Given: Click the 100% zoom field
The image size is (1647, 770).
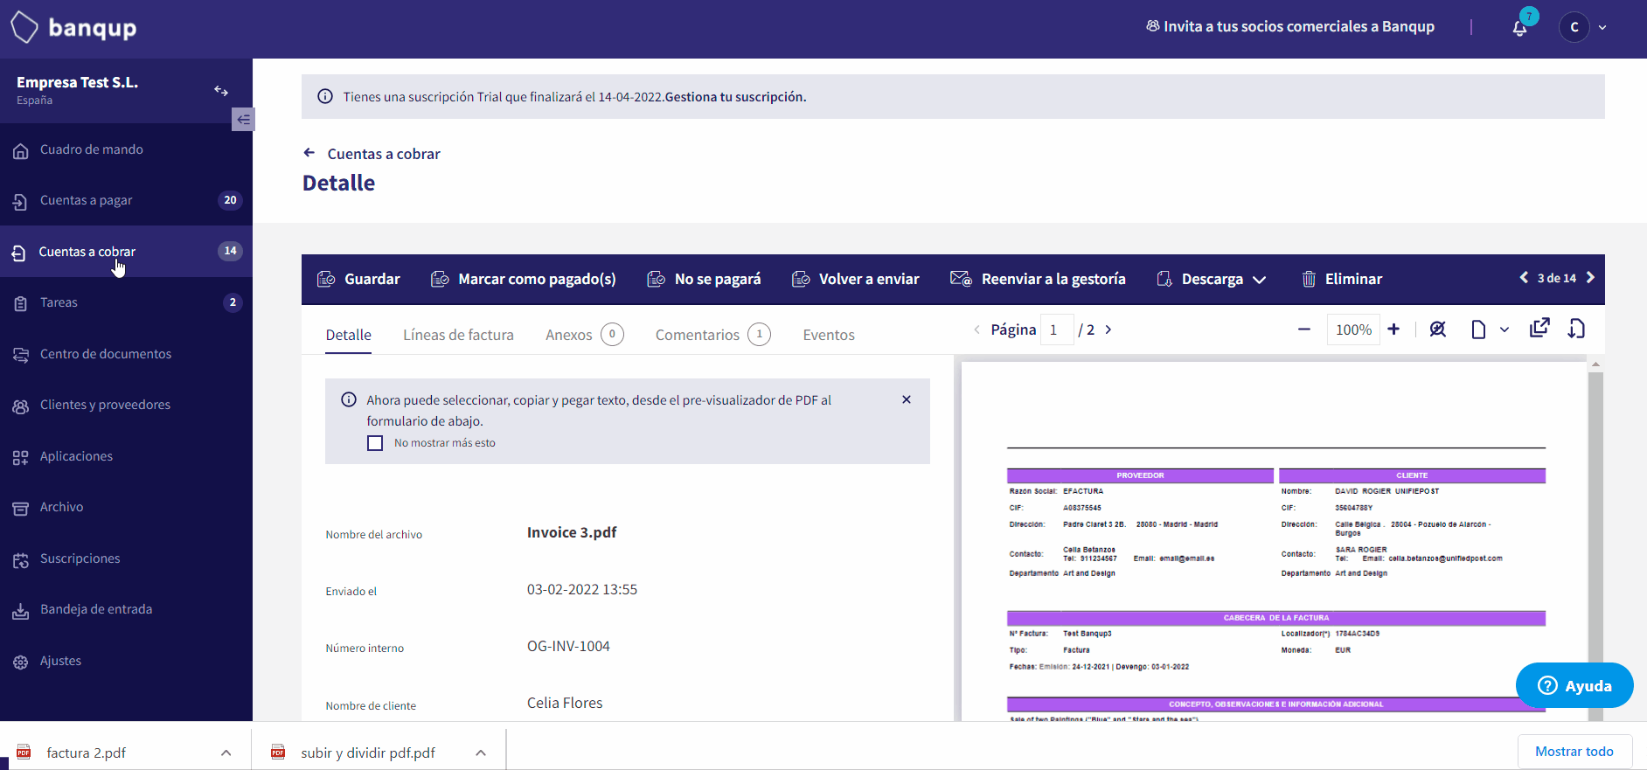Looking at the screenshot, I should [x=1353, y=330].
